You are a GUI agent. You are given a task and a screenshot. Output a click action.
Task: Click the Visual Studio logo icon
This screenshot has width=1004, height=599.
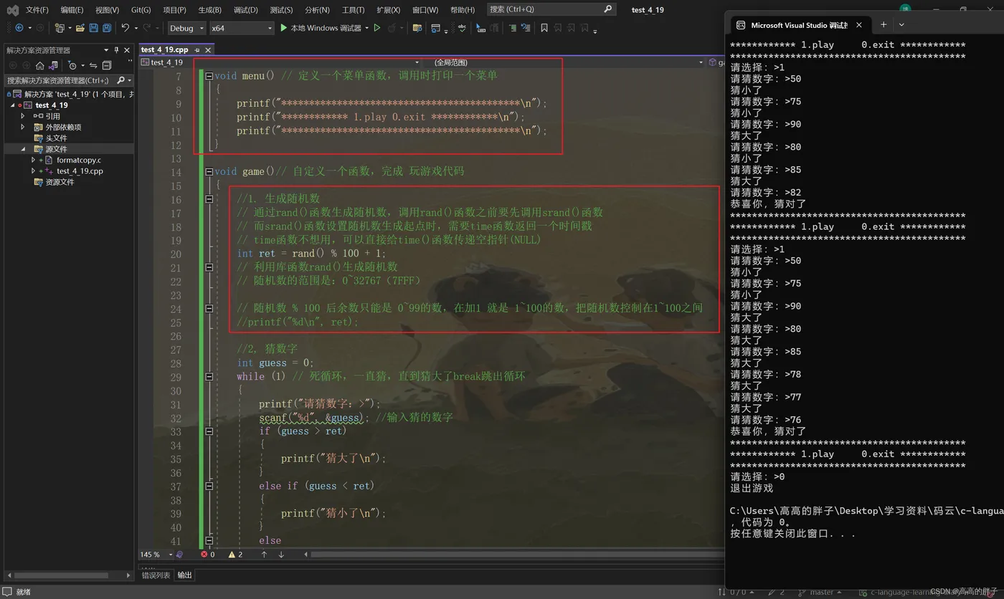pyautogui.click(x=12, y=10)
